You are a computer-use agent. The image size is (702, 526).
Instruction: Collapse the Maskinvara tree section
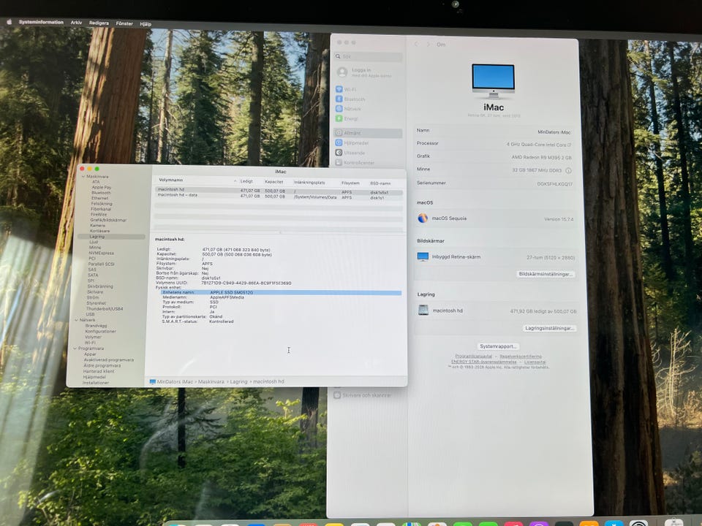coord(83,177)
